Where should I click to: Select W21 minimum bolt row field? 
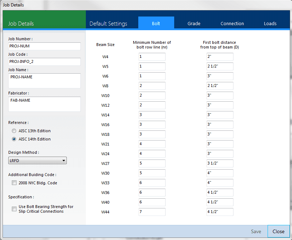tap(152, 144)
